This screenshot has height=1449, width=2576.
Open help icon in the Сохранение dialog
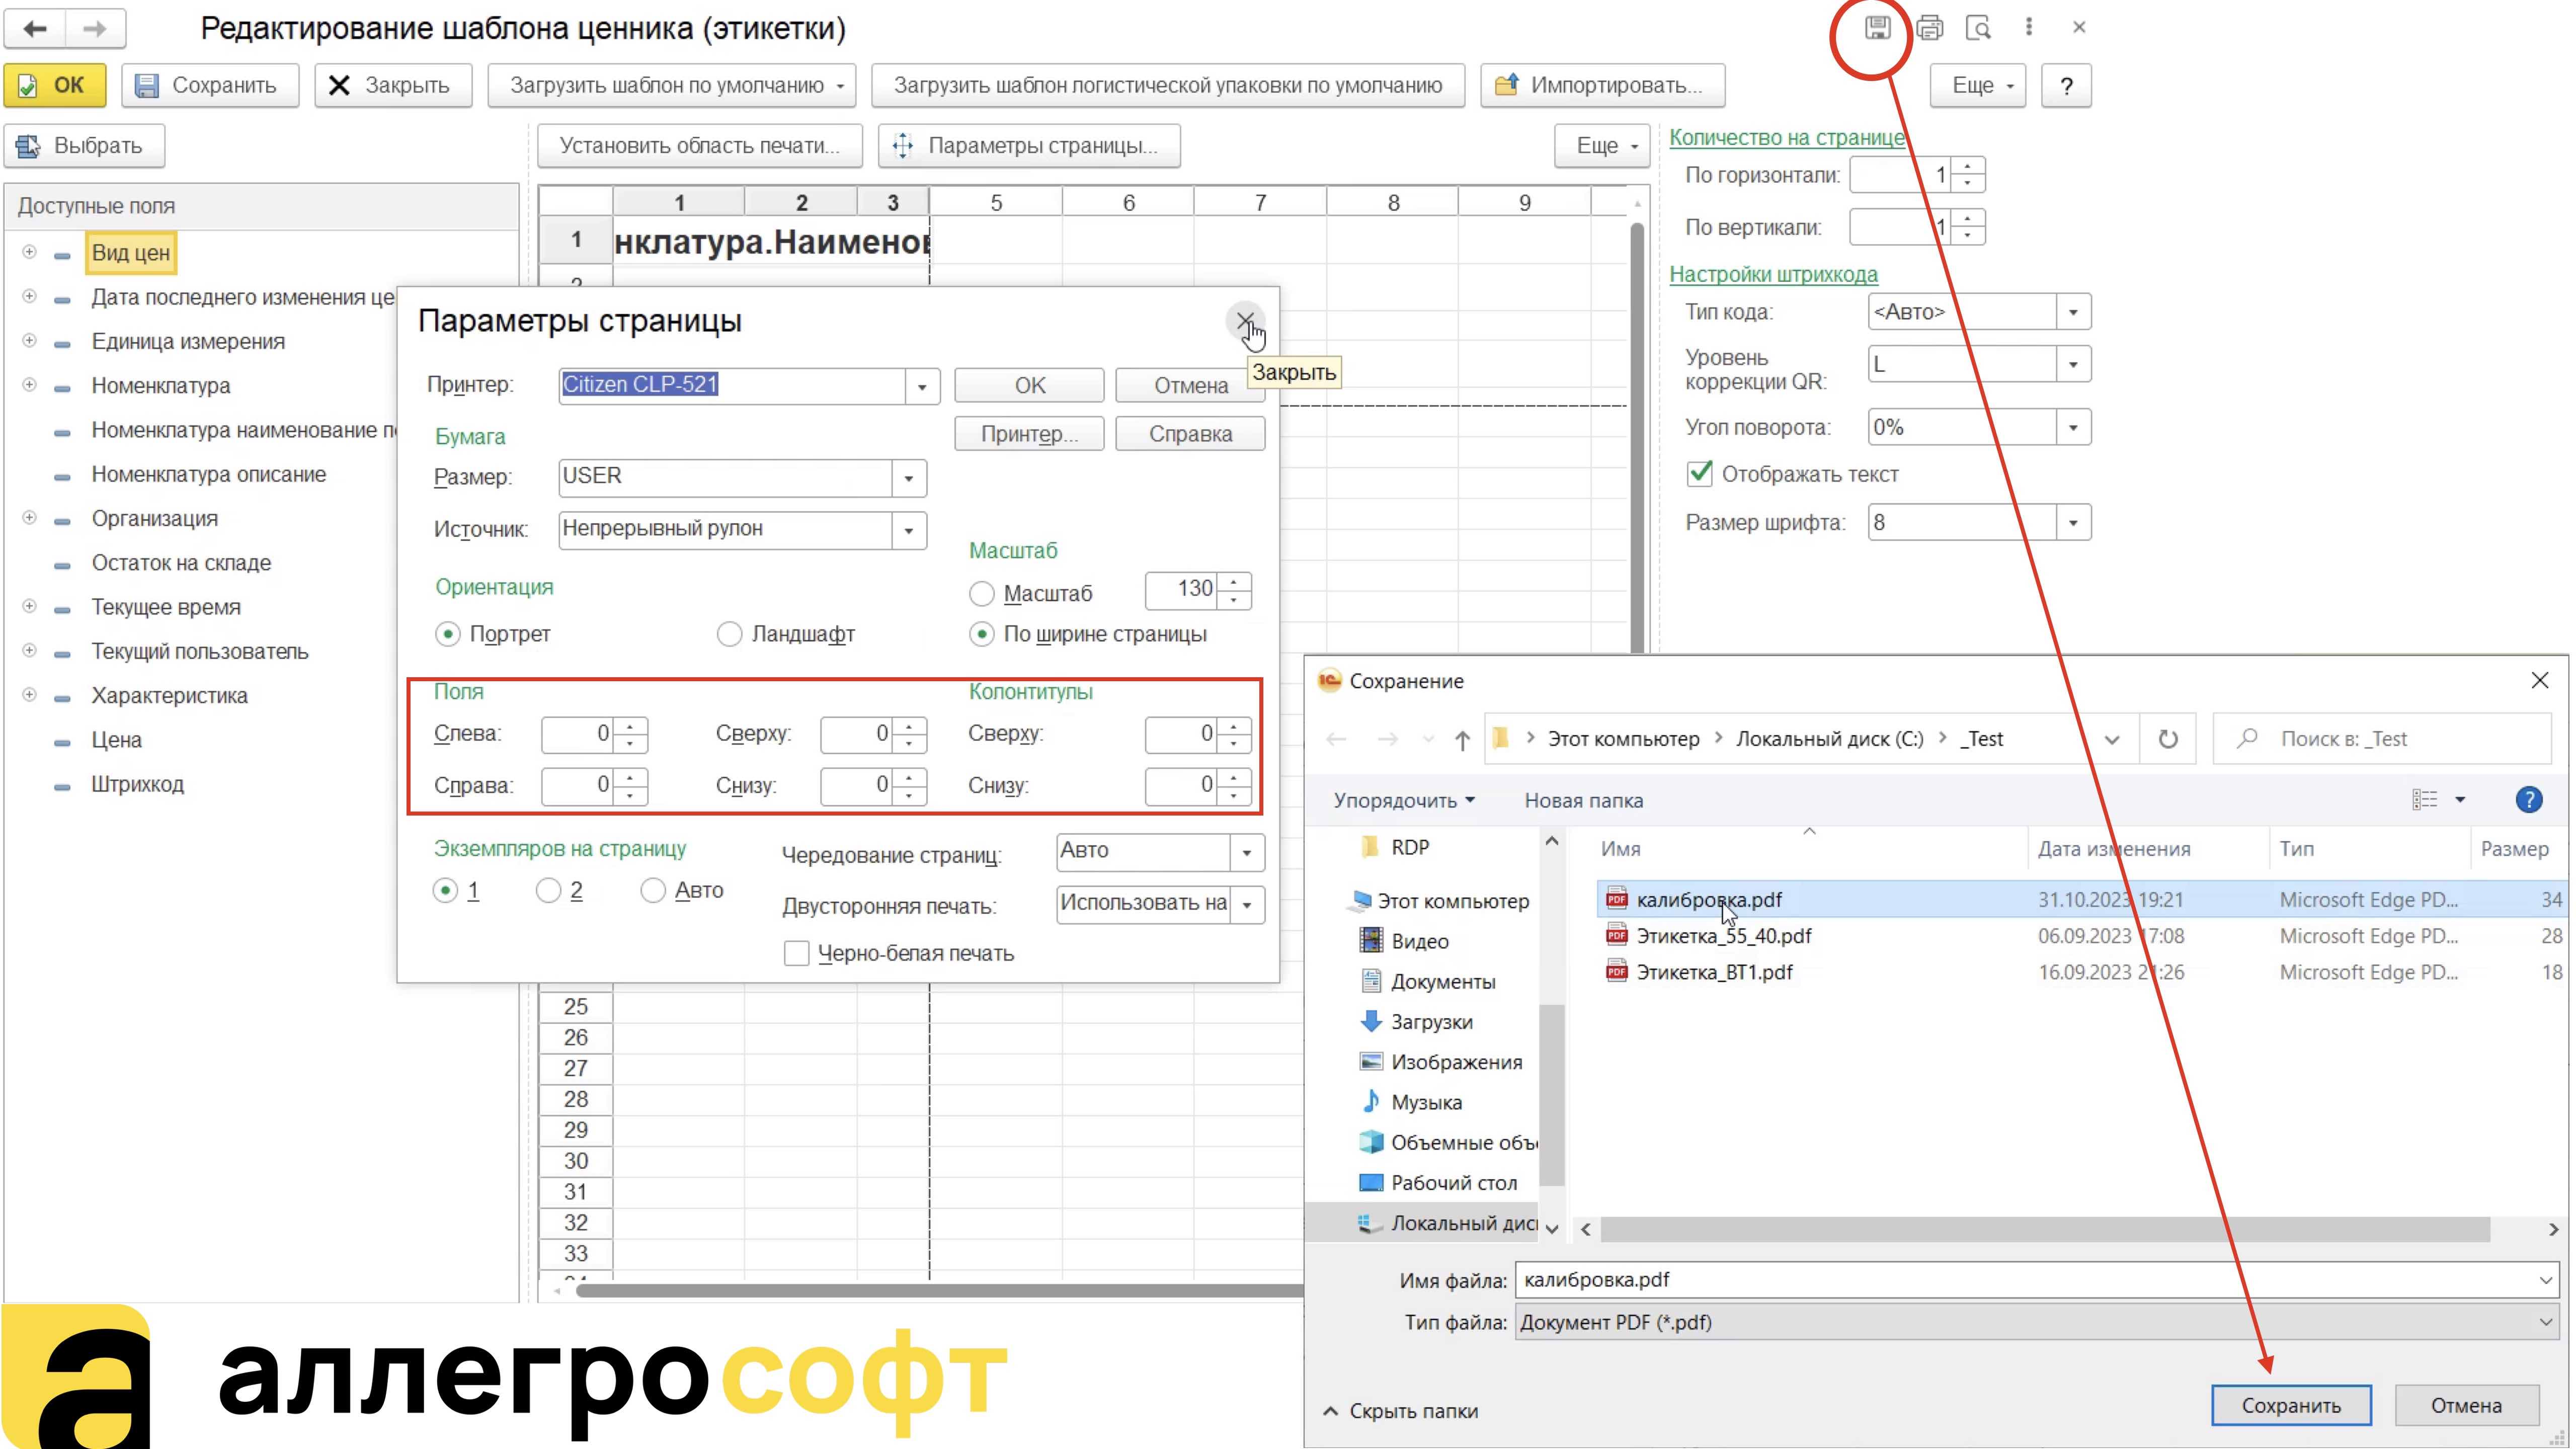click(2528, 799)
